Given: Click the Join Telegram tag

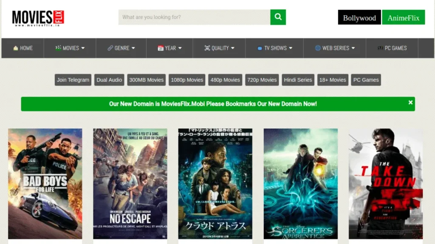Looking at the screenshot, I should [73, 80].
